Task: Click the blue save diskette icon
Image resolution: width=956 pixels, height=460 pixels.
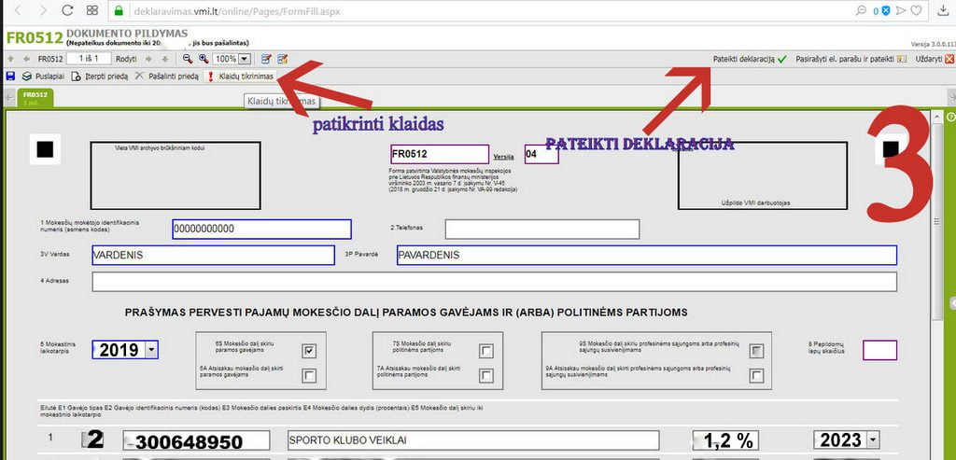Action: coord(10,76)
